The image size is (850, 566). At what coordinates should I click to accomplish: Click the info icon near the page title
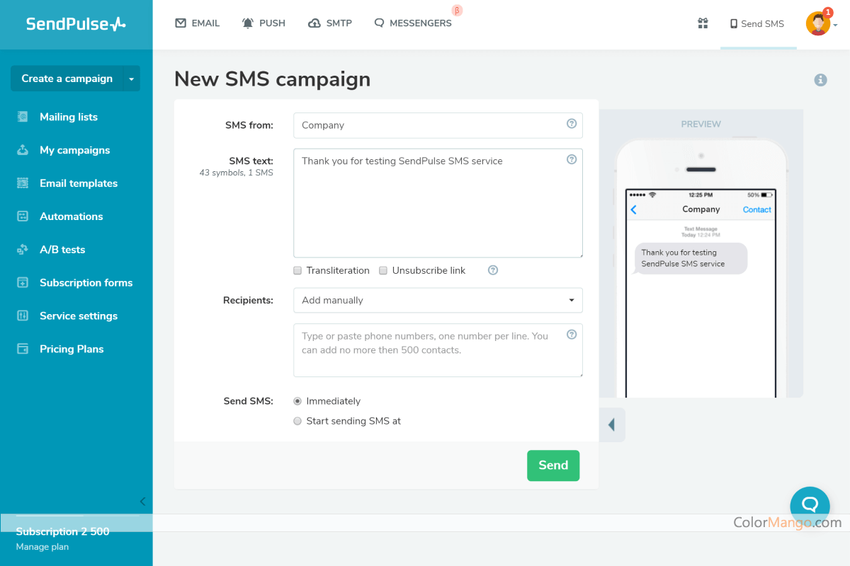tap(820, 79)
